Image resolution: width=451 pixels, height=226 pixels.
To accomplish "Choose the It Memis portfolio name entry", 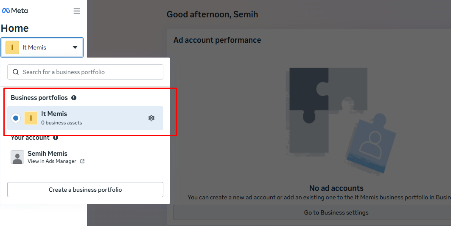I will (x=54, y=114).
